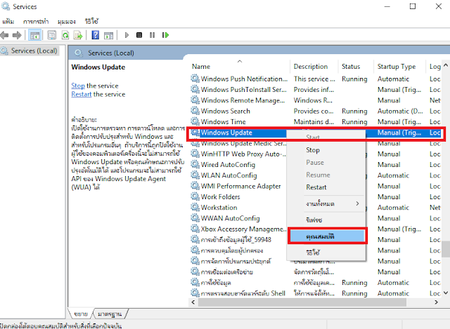Screen dimensions: 450x329
Task: Click the Stop the service link
Action: (x=78, y=86)
